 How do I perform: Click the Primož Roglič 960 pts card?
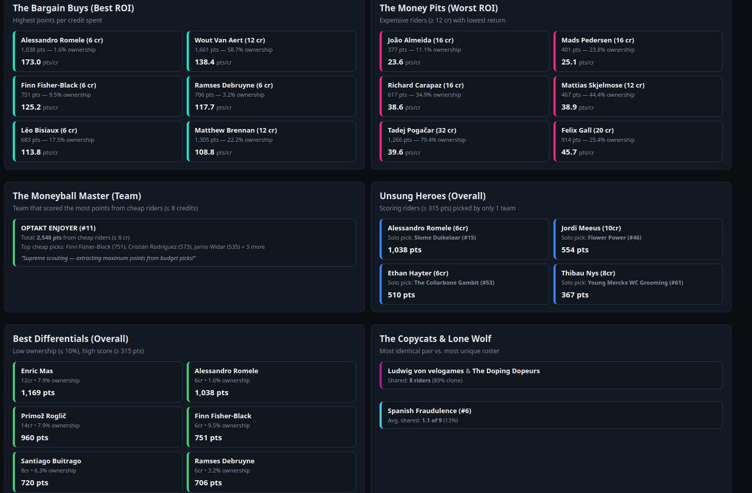(x=97, y=427)
